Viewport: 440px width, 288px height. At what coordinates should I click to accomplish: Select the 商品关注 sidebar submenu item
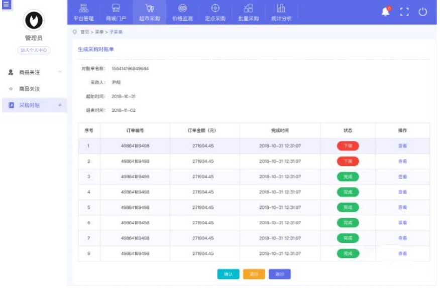coord(29,89)
